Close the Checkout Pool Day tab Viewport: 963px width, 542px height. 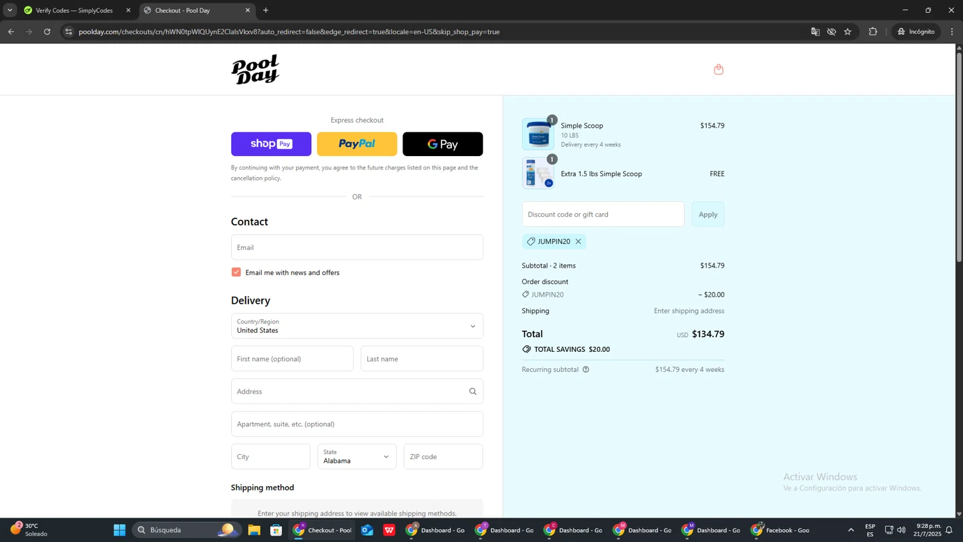click(248, 10)
